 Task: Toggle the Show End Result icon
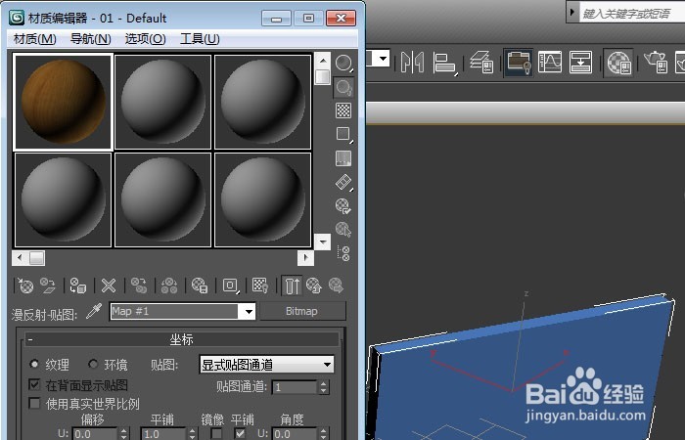click(292, 286)
